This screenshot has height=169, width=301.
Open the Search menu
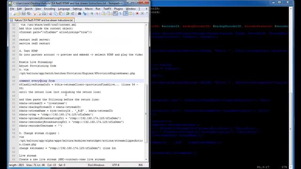point(28,9)
